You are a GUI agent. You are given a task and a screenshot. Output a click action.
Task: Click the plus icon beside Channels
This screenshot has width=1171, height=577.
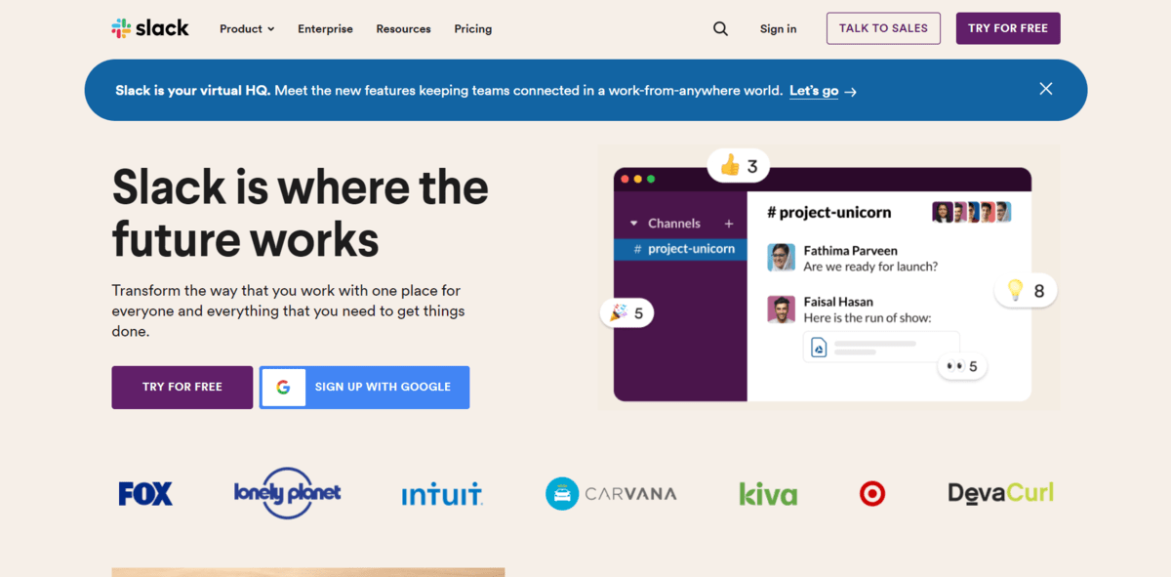728,224
